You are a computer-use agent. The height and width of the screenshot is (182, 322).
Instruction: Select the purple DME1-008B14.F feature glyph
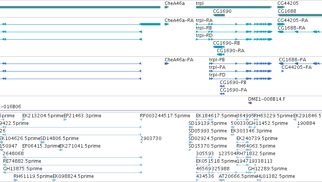pos(250,103)
